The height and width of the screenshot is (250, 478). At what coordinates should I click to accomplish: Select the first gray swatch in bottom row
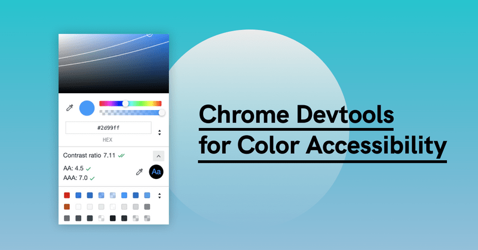[x=67, y=218]
